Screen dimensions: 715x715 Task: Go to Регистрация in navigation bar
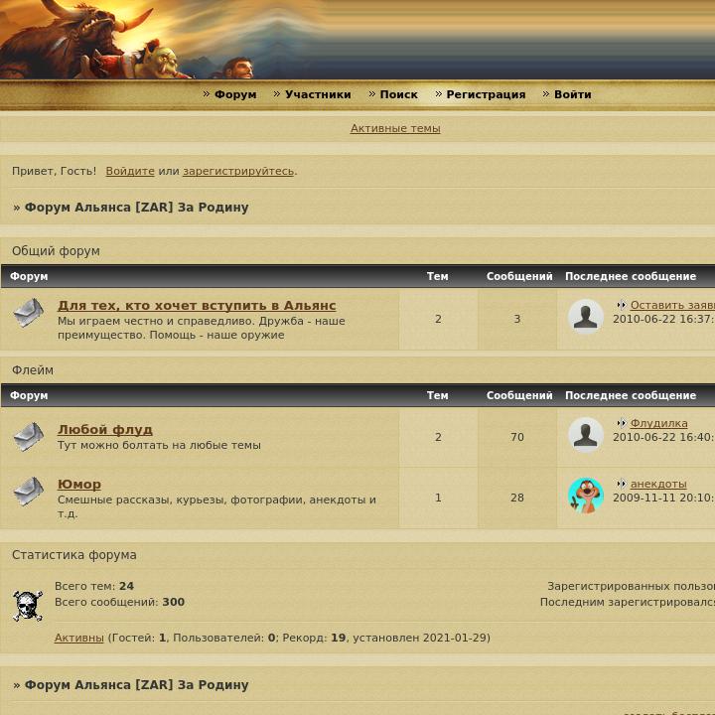click(486, 94)
